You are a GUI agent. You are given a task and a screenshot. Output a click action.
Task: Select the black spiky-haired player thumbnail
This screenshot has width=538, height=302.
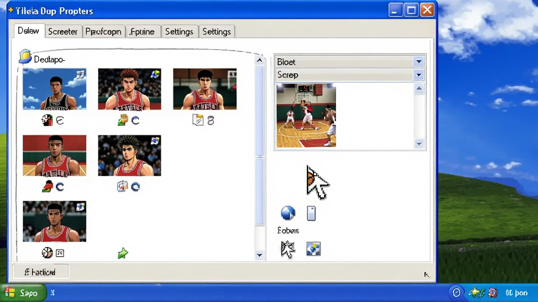129,155
